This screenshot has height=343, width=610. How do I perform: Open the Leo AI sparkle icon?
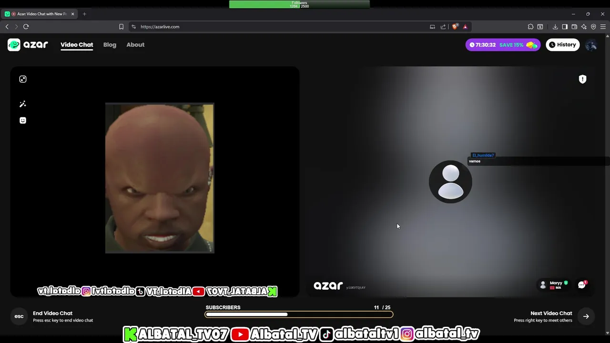click(584, 27)
